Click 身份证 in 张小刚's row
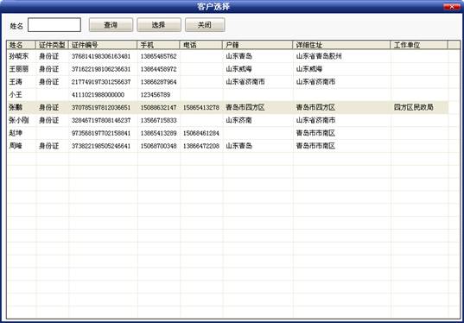The height and width of the screenshot is (323, 464). coord(49,120)
